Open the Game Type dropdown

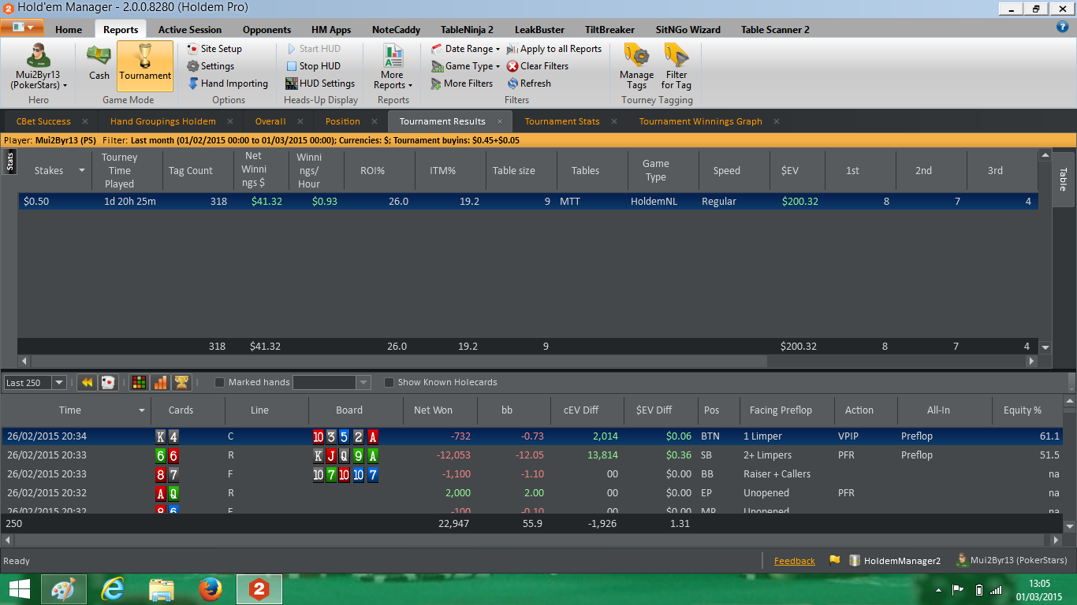click(x=465, y=66)
